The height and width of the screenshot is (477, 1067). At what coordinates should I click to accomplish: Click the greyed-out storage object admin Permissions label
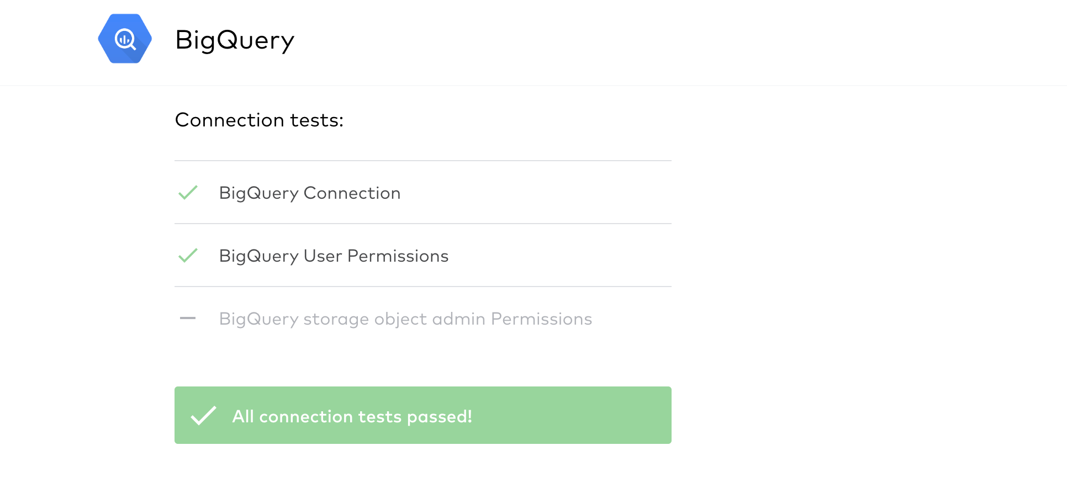click(405, 319)
